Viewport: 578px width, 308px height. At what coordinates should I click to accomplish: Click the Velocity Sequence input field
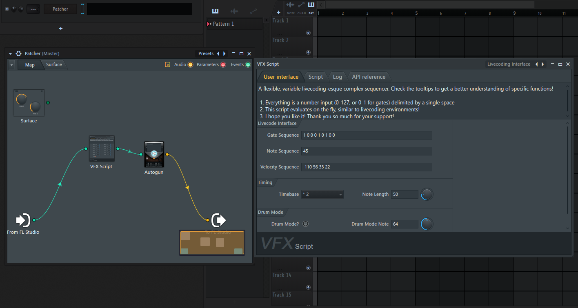point(367,167)
